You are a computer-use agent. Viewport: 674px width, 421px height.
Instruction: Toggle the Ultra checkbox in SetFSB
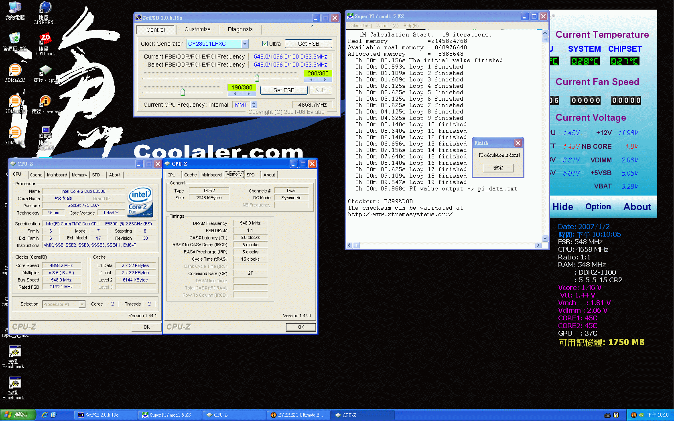[265, 44]
